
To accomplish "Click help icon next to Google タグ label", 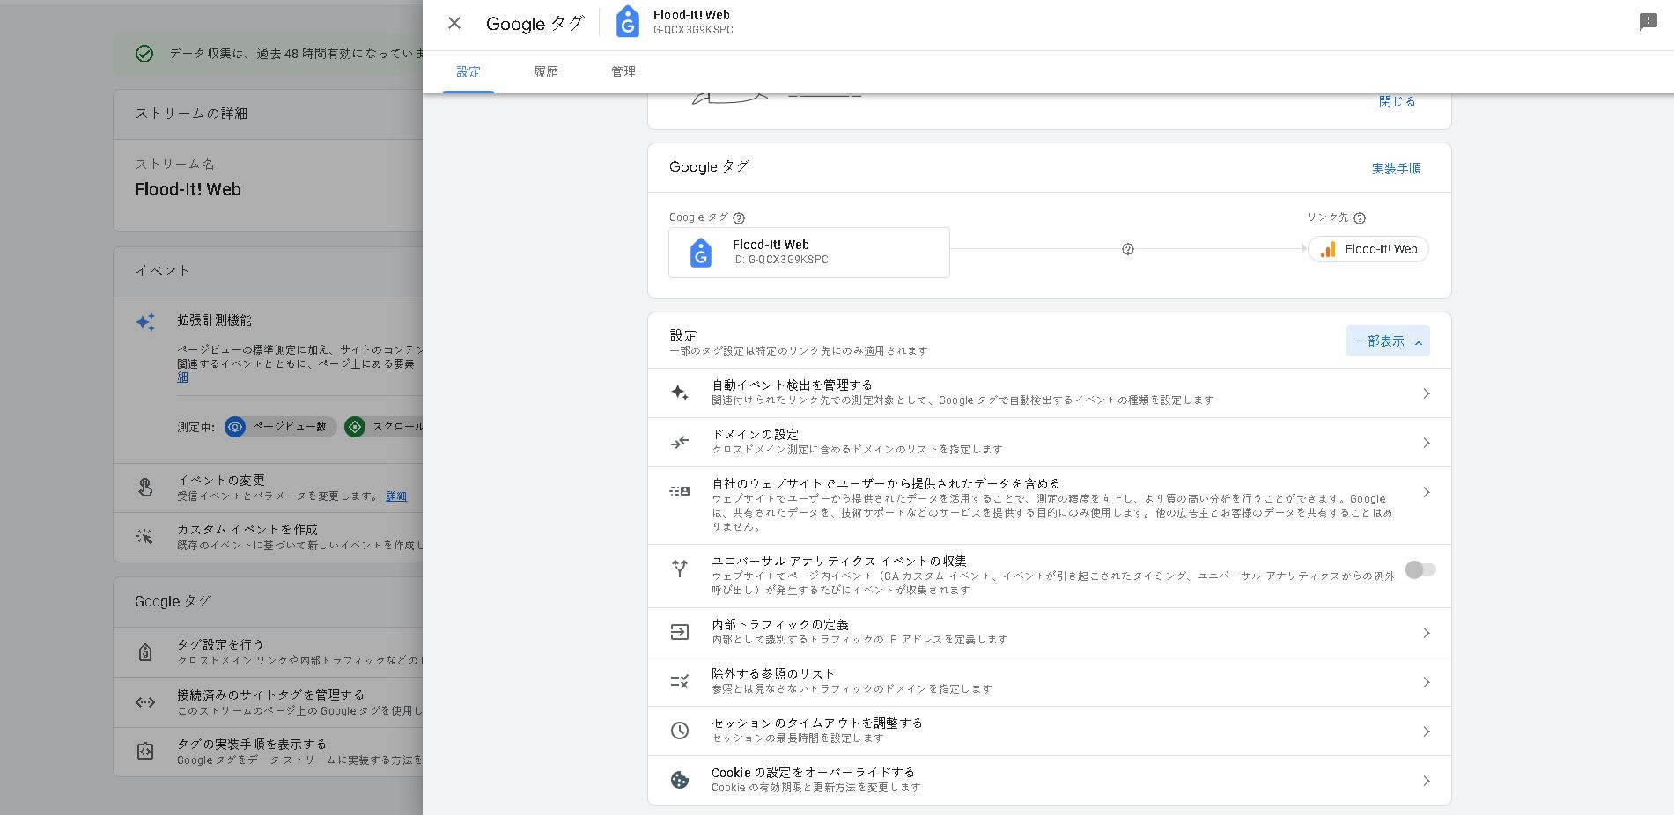I will point(739,218).
